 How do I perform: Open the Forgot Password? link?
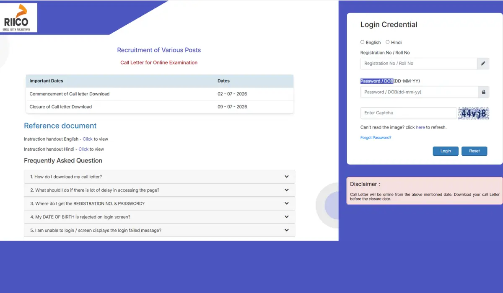(376, 138)
